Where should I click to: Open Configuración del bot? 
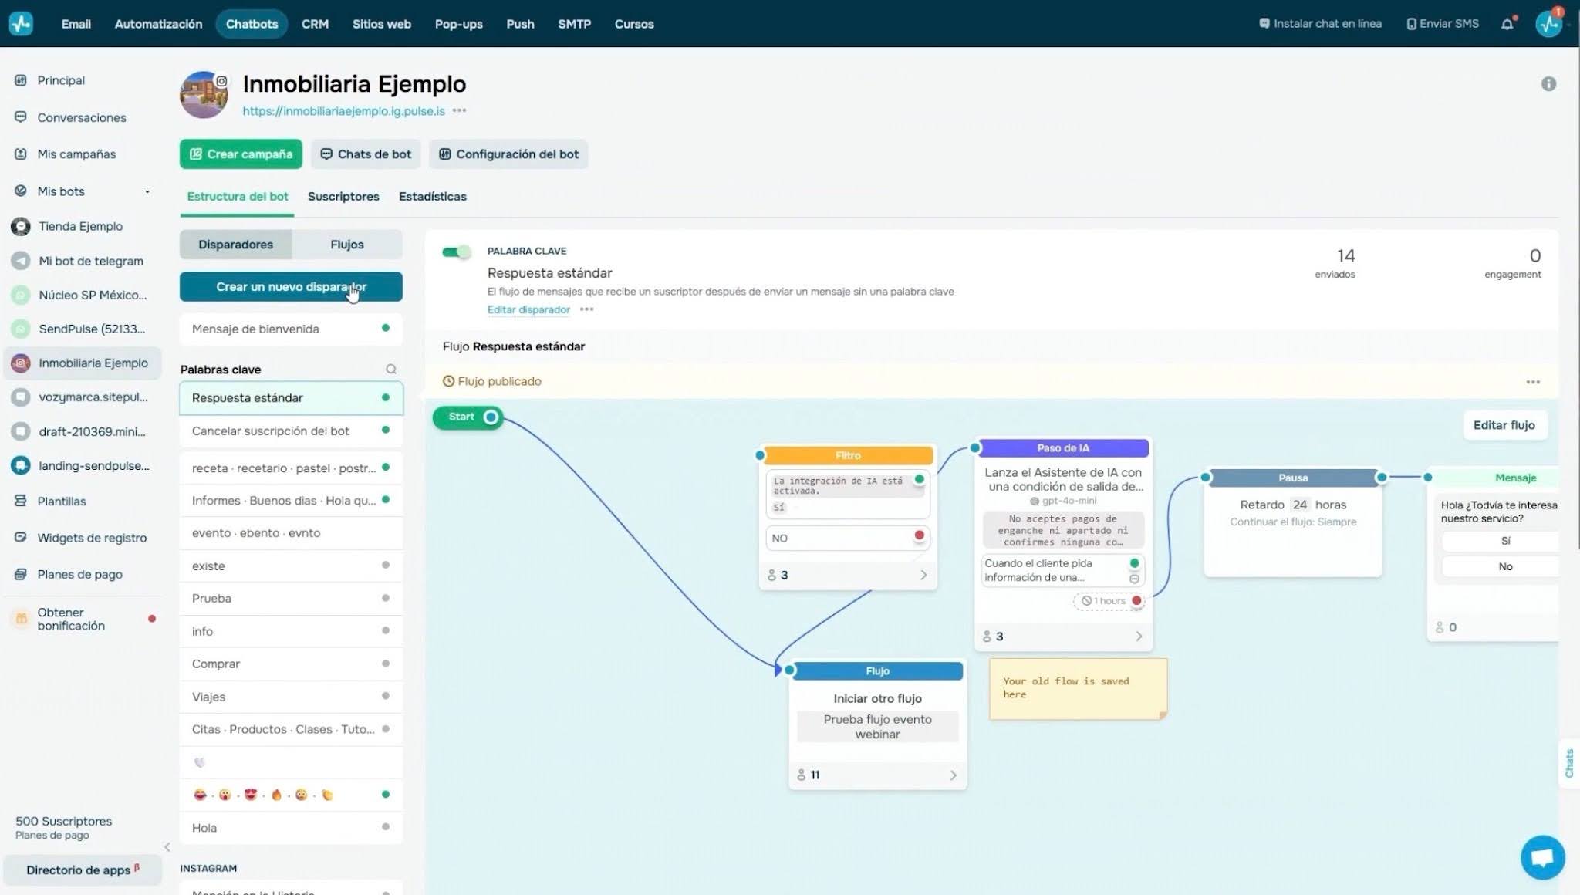(508, 154)
